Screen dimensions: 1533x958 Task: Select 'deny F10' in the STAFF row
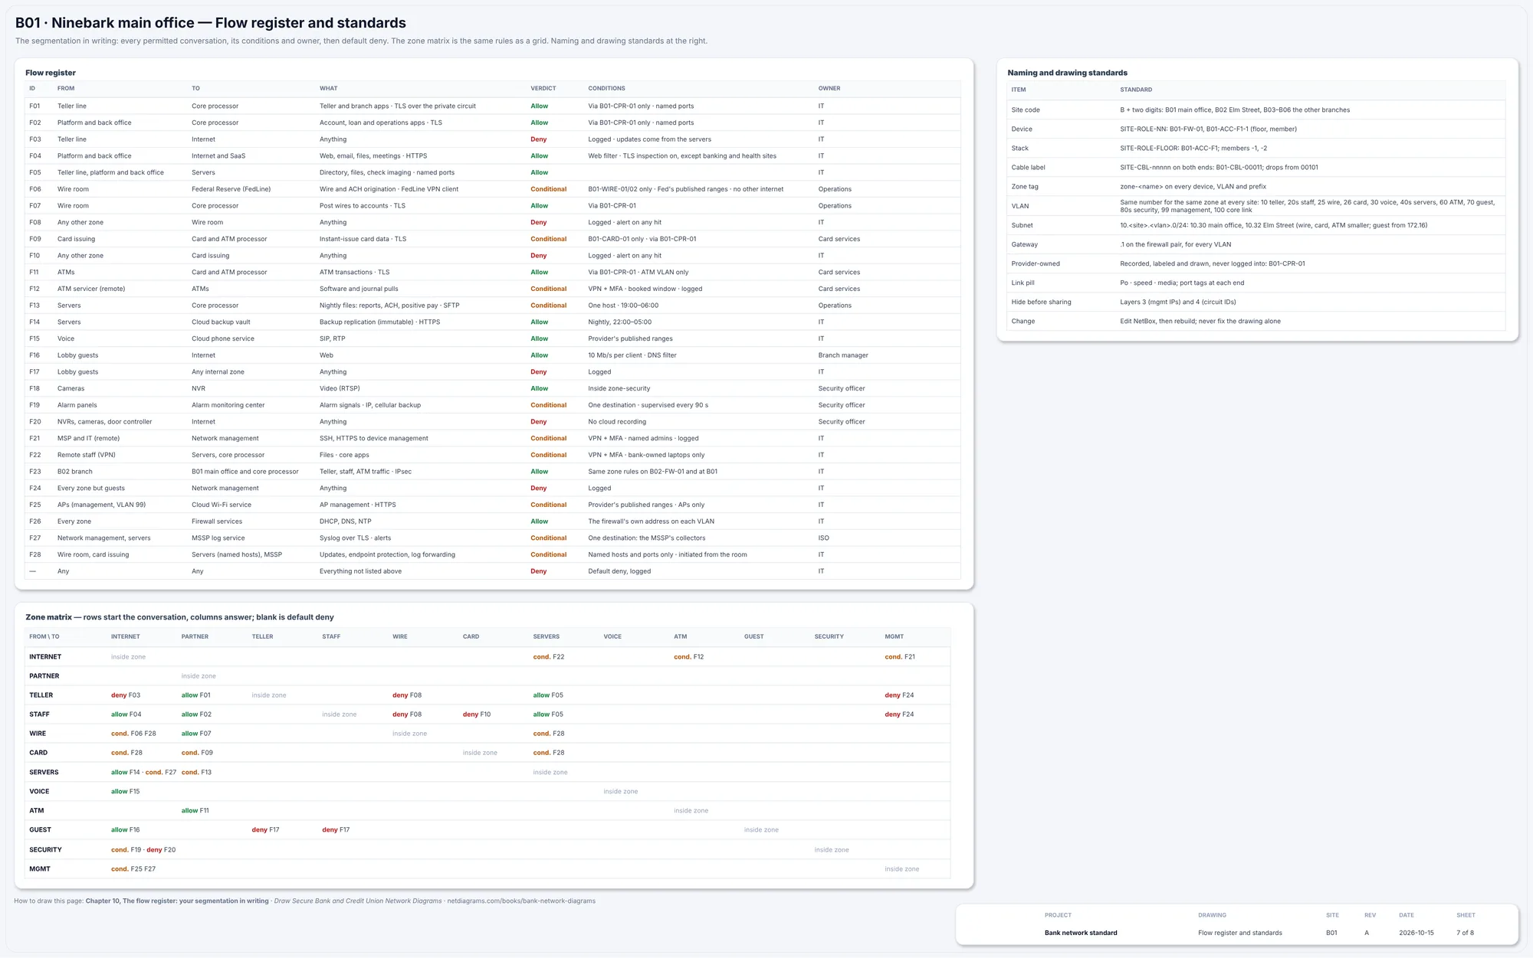477,714
